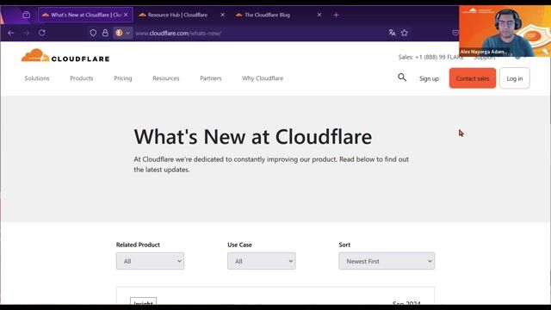The width and height of the screenshot is (551, 310).
Task: Open the Pricing menu item
Action: [x=123, y=78]
